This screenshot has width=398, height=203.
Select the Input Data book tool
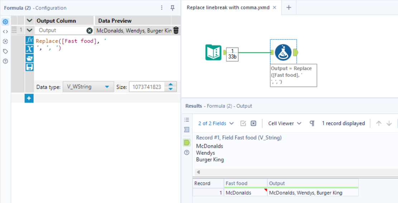click(x=214, y=53)
